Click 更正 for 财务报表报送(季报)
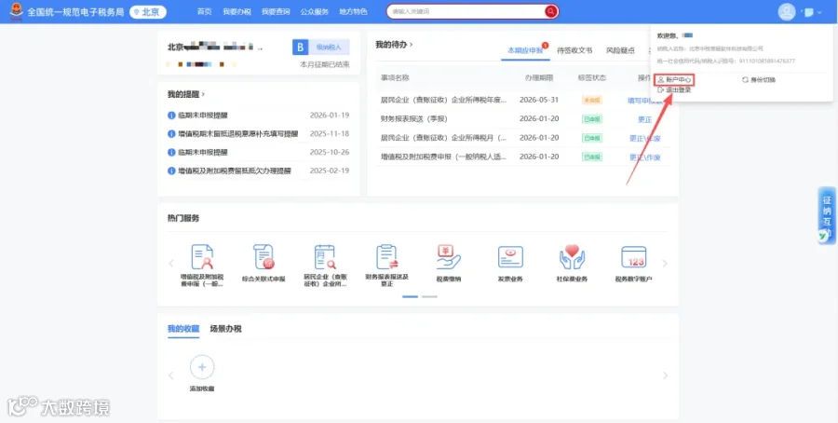Screen dimensions: 838x423 645,119
